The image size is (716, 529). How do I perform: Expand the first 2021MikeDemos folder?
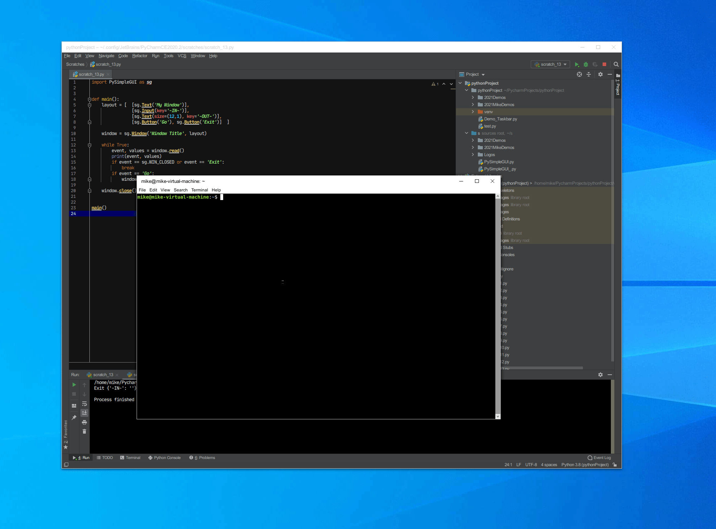(473, 105)
